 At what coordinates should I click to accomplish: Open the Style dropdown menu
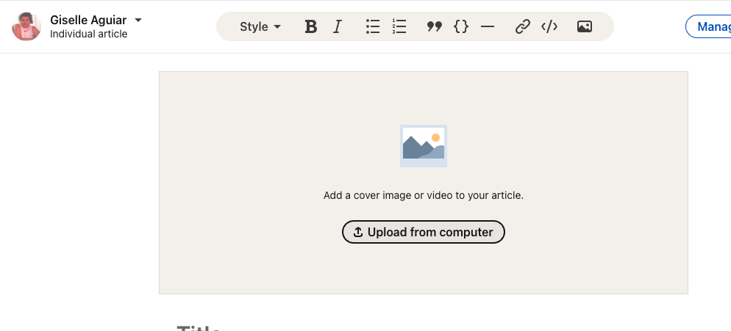point(260,27)
